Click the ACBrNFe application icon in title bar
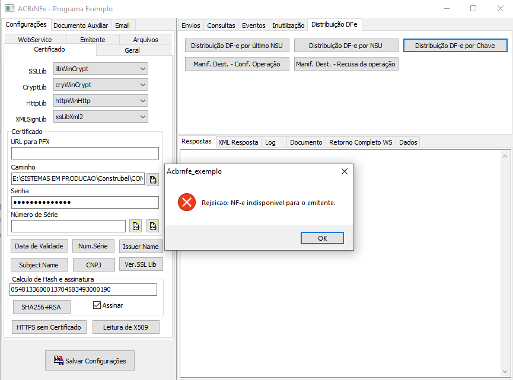This screenshot has height=380, width=513. click(10, 8)
